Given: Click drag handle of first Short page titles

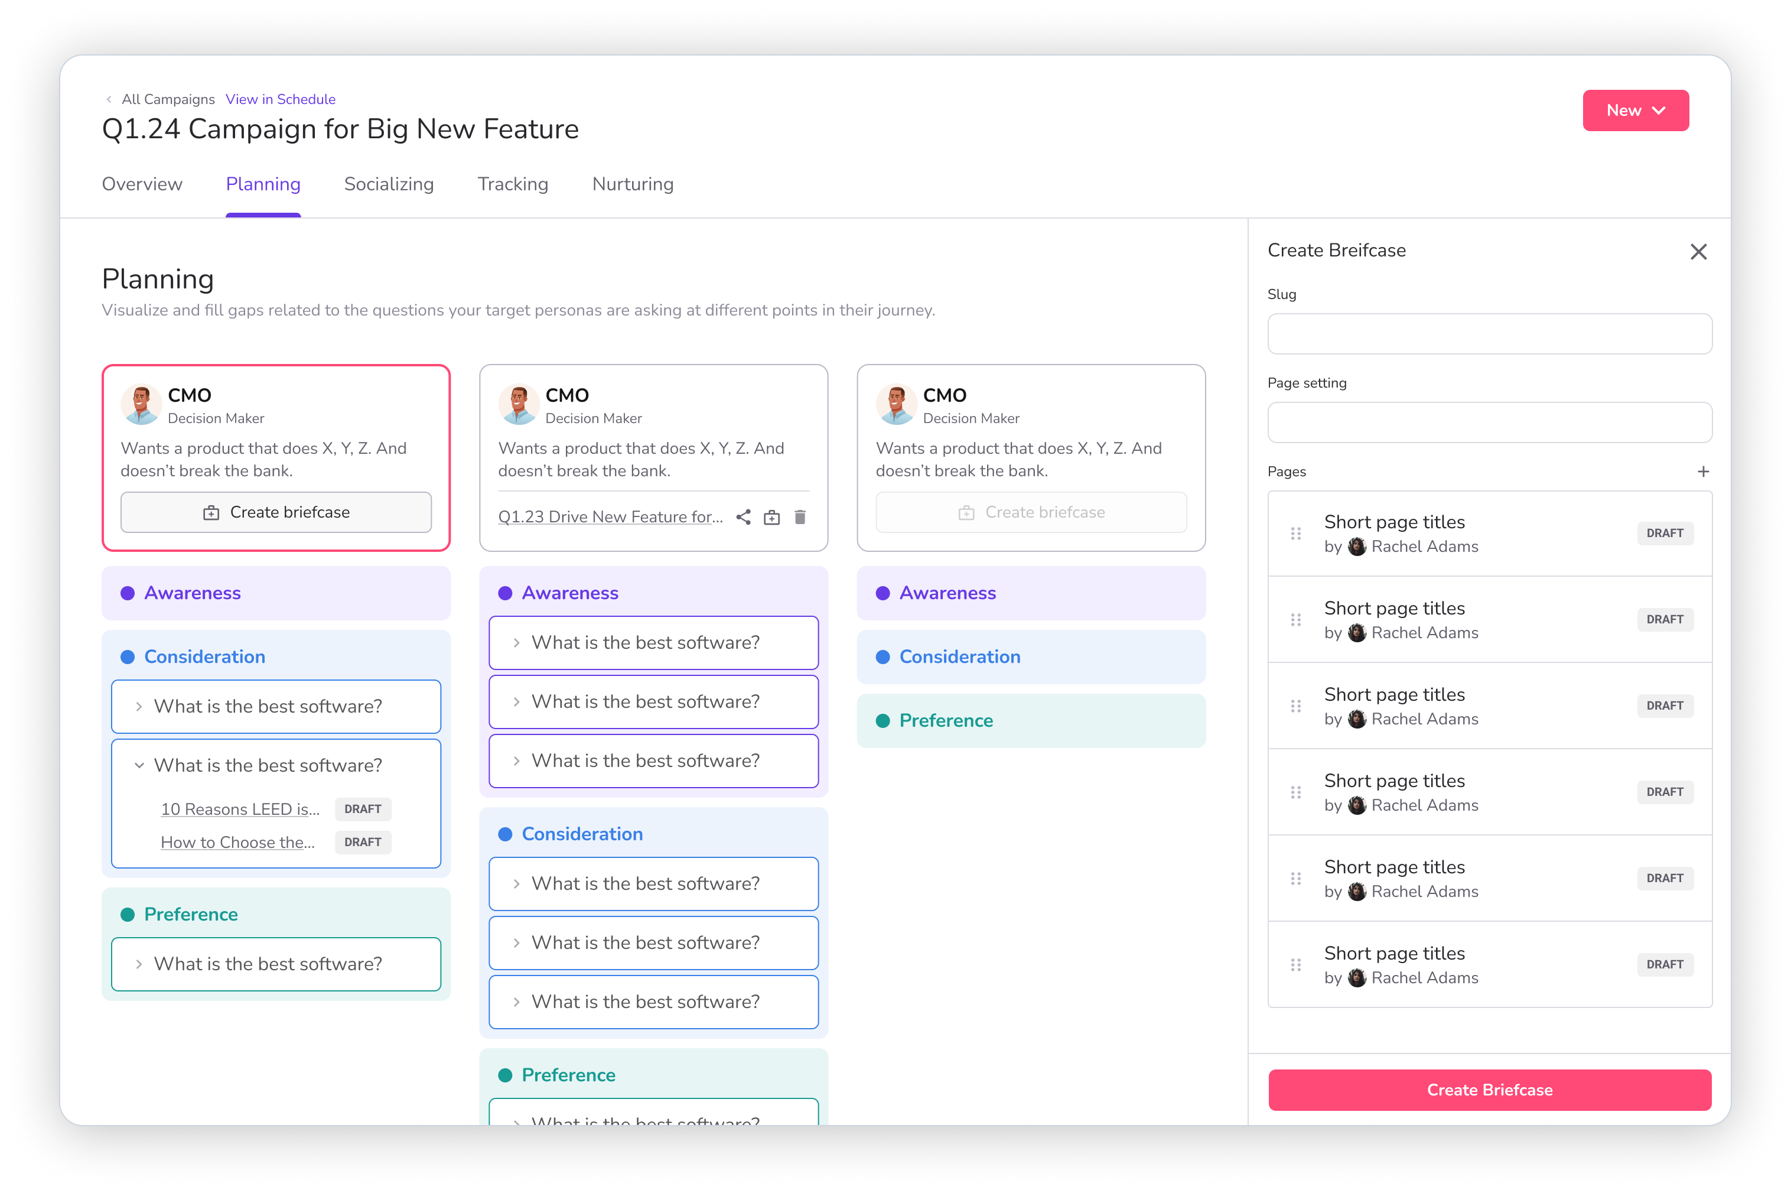Looking at the screenshot, I should click(x=1295, y=534).
